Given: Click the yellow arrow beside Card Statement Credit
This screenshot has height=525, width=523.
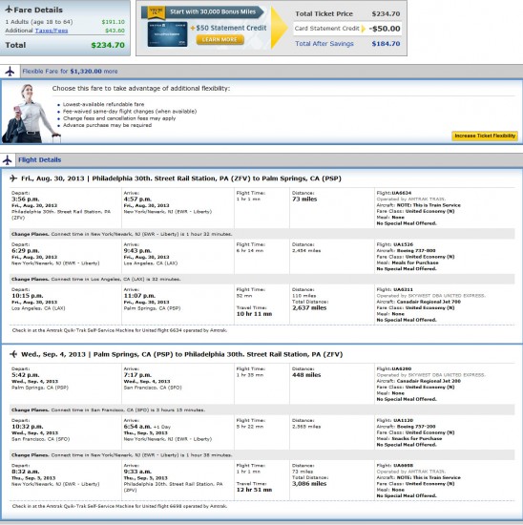Looking at the screenshot, I should (x=364, y=29).
